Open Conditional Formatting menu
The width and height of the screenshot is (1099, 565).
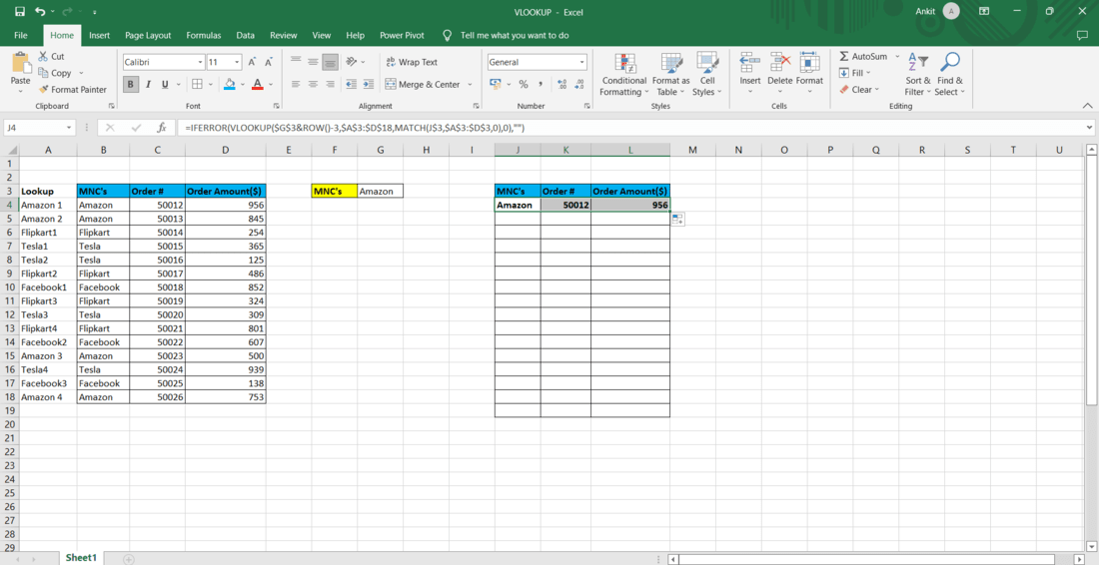(623, 74)
